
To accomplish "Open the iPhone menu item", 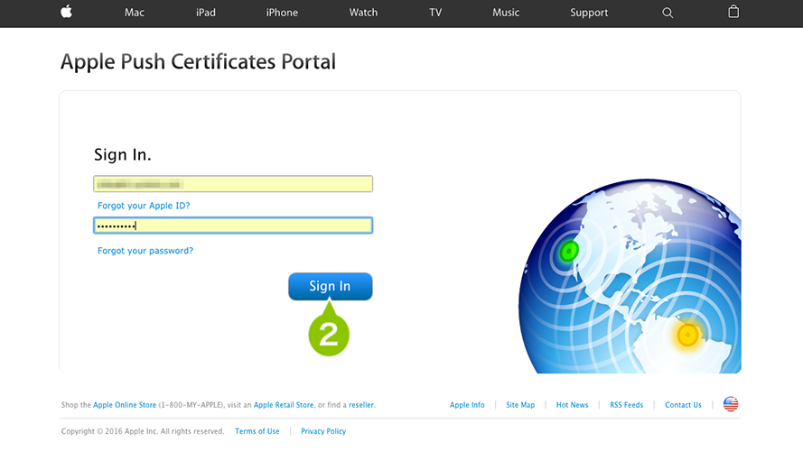I will point(282,13).
